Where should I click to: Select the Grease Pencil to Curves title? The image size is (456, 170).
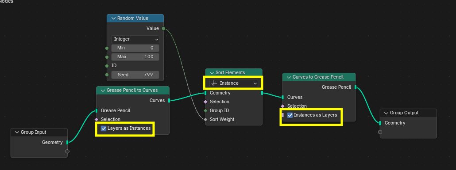[x=132, y=90]
